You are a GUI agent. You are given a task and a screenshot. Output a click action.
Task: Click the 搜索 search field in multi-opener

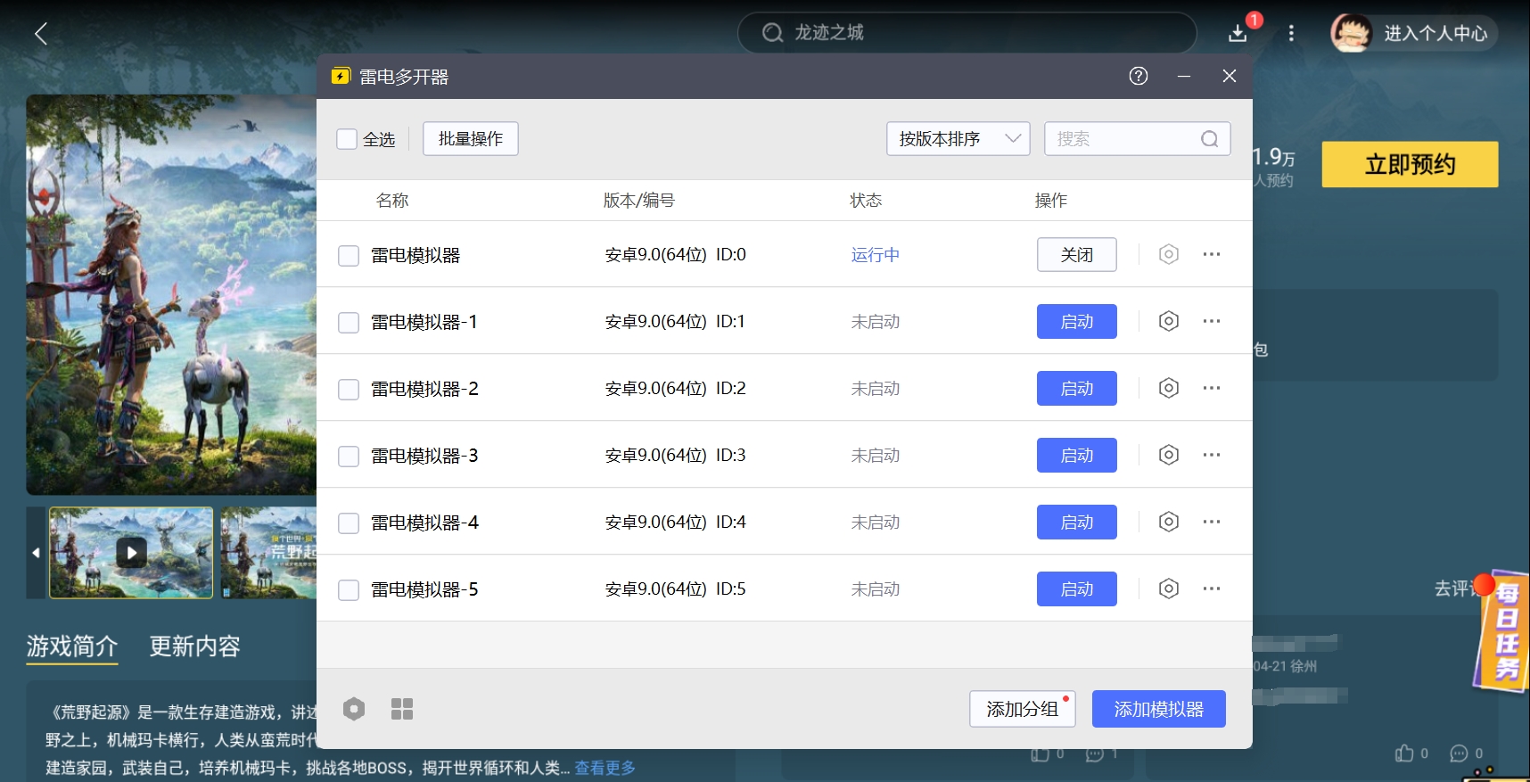pos(1123,139)
